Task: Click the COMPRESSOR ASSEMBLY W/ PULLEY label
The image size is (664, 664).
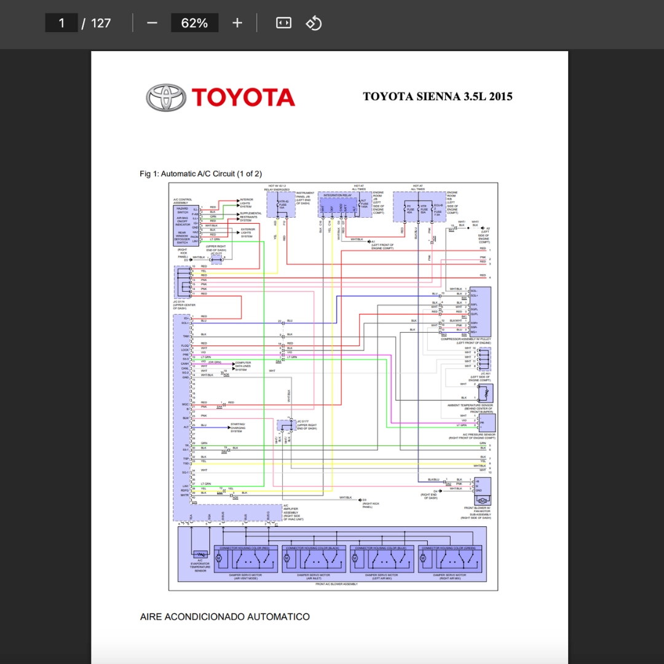Action: pyautogui.click(x=466, y=341)
